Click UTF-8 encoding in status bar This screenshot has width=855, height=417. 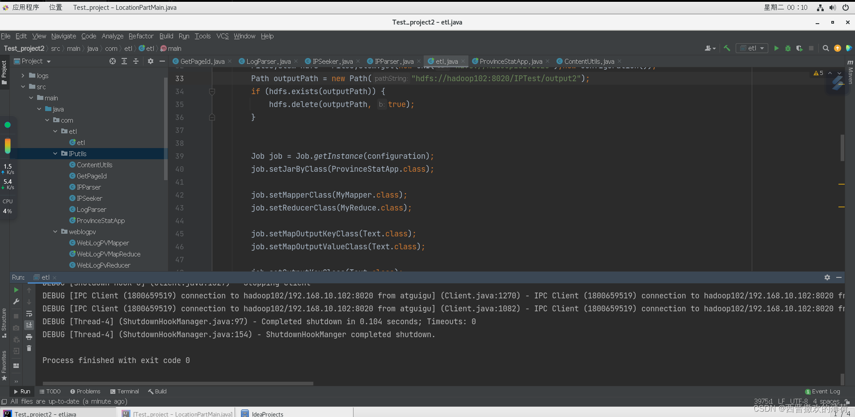click(x=799, y=401)
